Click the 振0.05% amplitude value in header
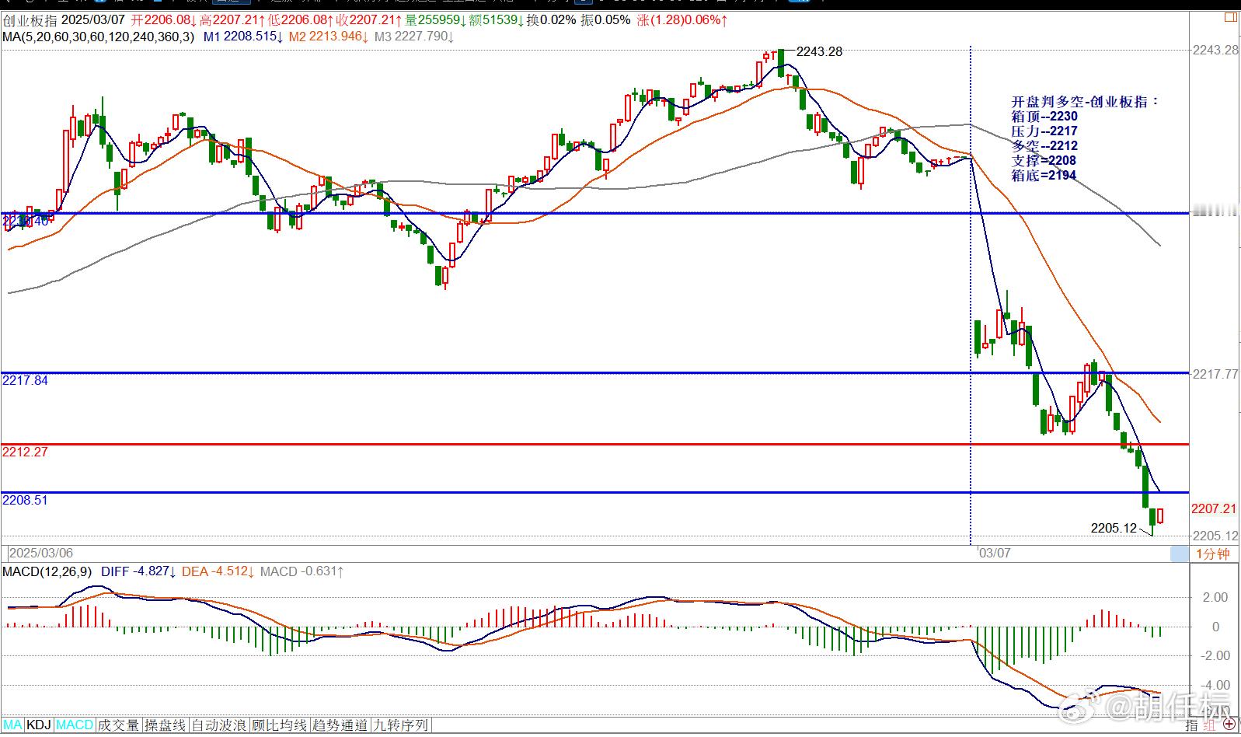This screenshot has width=1241, height=737. 605,20
